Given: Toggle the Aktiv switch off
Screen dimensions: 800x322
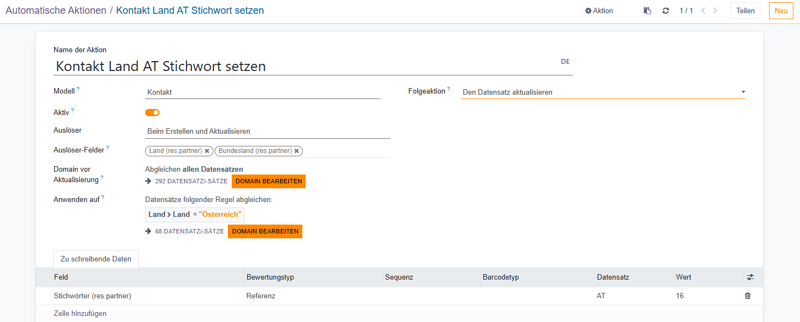Looking at the screenshot, I should point(152,112).
